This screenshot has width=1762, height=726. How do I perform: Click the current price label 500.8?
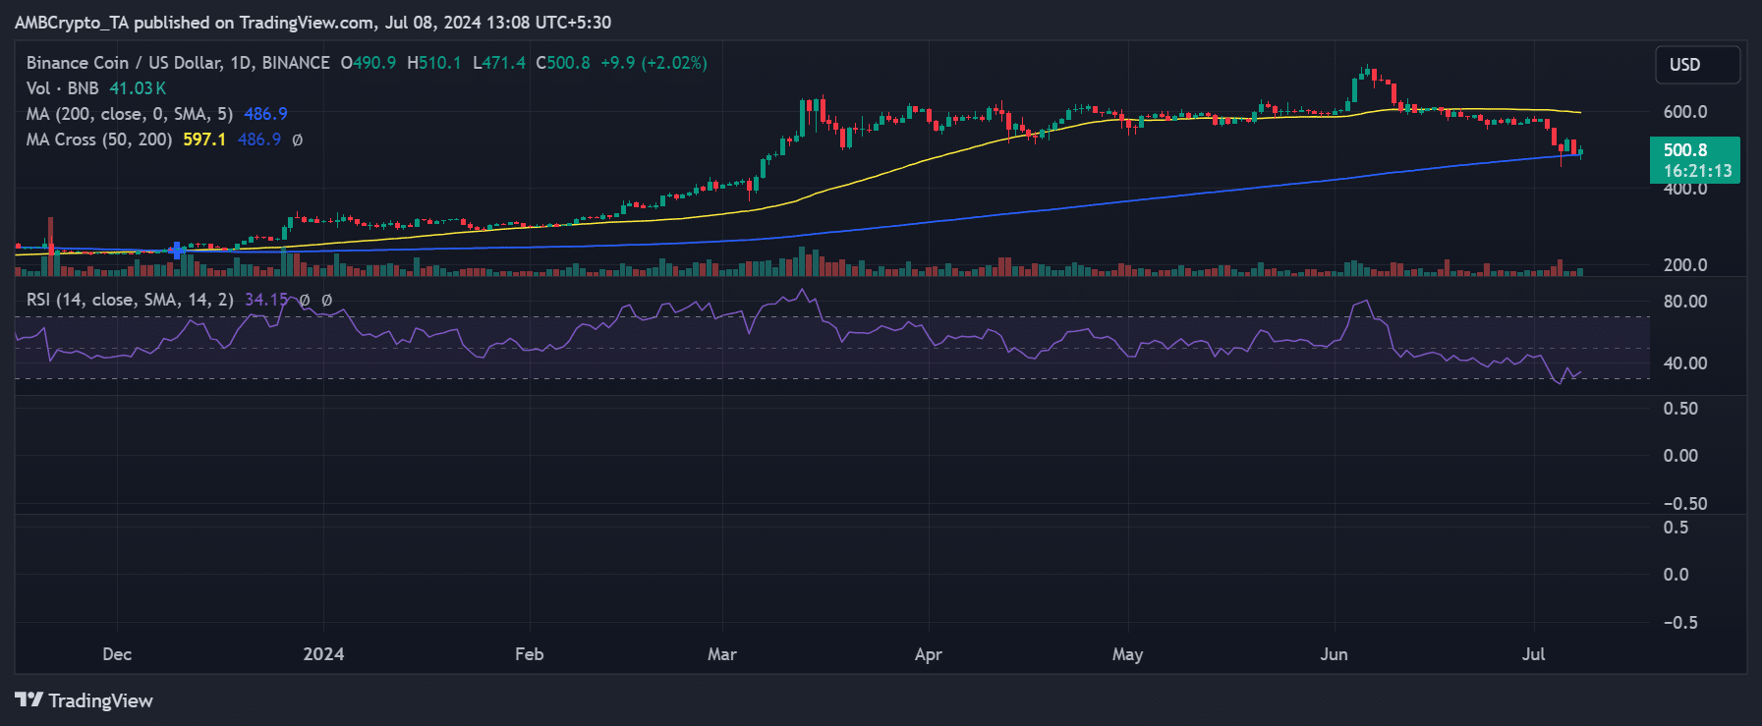click(1685, 150)
